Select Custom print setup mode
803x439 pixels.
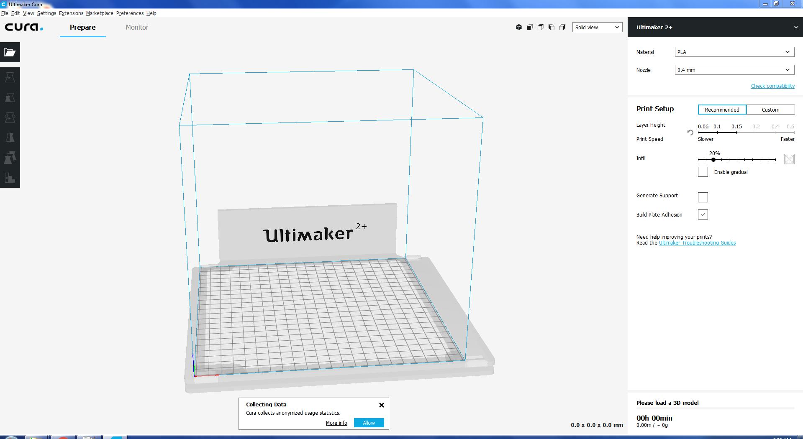771,110
